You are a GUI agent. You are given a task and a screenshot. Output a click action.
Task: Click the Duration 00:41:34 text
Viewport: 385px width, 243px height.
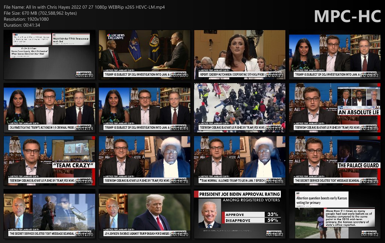tap(22, 25)
